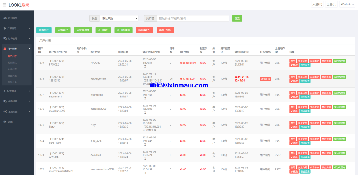Switch to the 所有代理商 filter tab
The width and height of the screenshot is (358, 175).
[83, 30]
